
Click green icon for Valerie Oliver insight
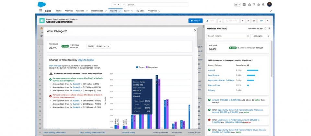210,130
